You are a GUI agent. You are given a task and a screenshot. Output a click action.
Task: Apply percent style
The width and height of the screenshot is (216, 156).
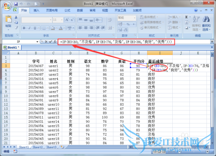point(128,24)
